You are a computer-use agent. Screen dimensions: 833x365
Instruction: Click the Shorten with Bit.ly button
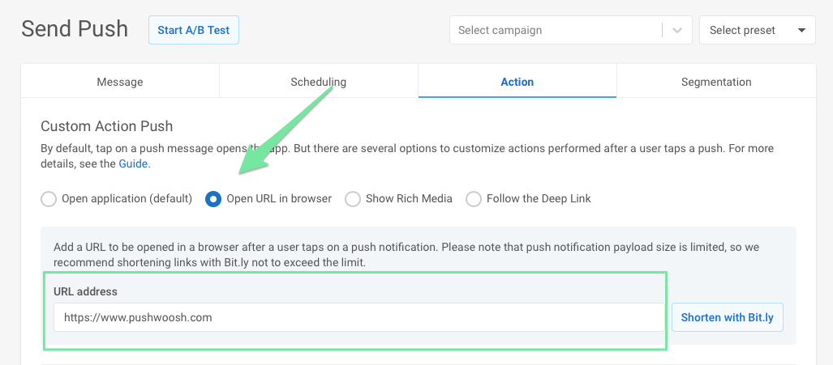coord(728,317)
